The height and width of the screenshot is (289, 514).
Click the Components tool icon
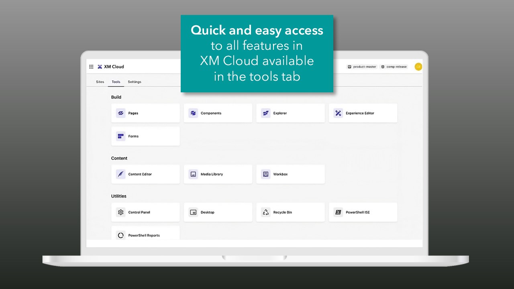(193, 113)
